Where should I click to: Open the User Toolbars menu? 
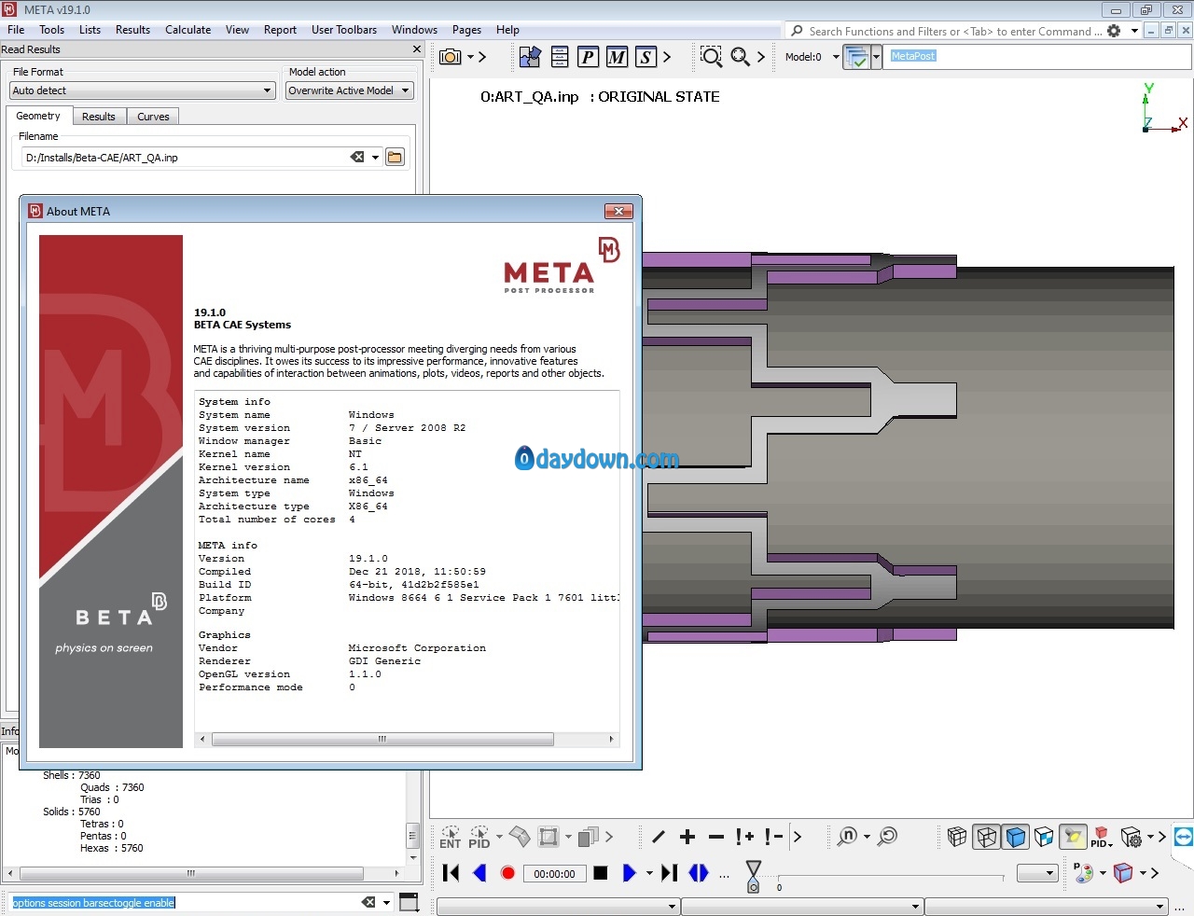344,30
